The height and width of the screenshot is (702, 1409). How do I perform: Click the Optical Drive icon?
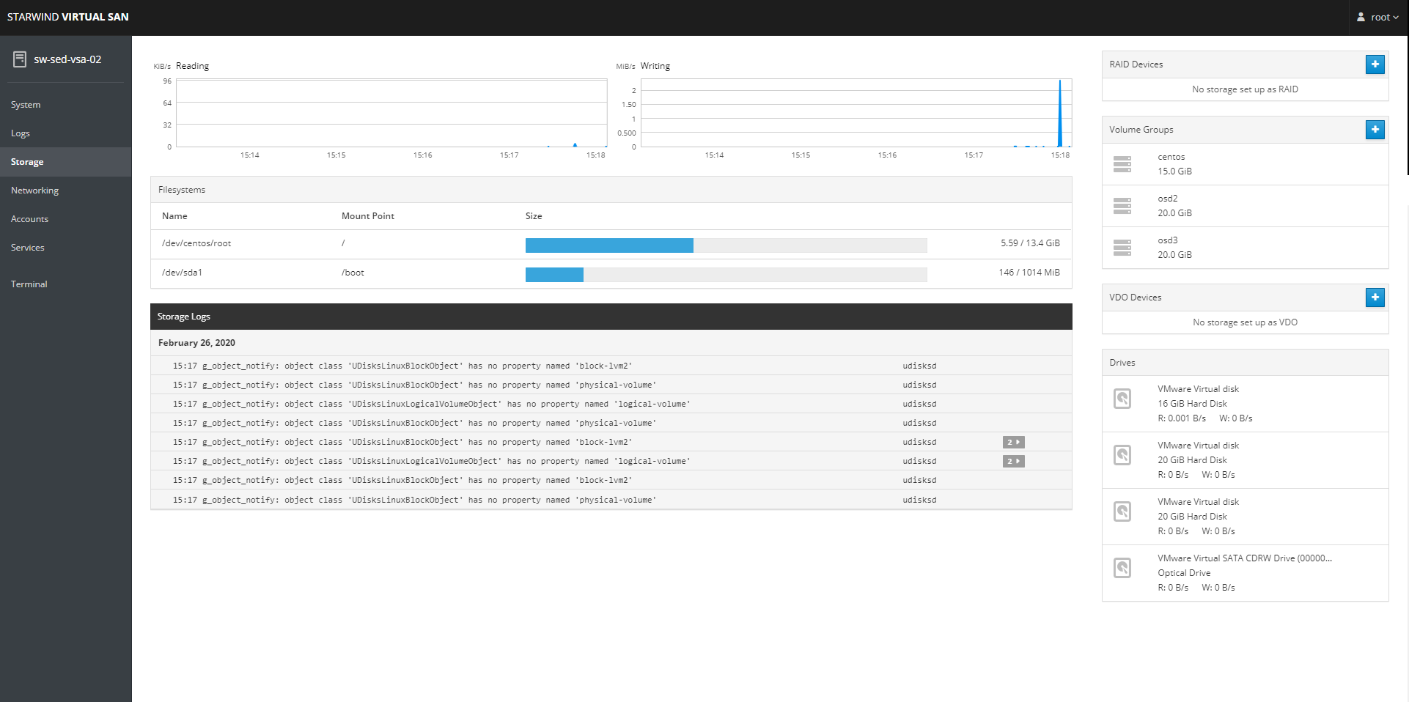pos(1122,568)
